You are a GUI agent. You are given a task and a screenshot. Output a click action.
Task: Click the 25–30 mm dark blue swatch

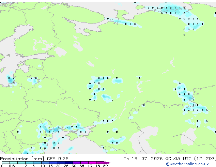(68, 163)
